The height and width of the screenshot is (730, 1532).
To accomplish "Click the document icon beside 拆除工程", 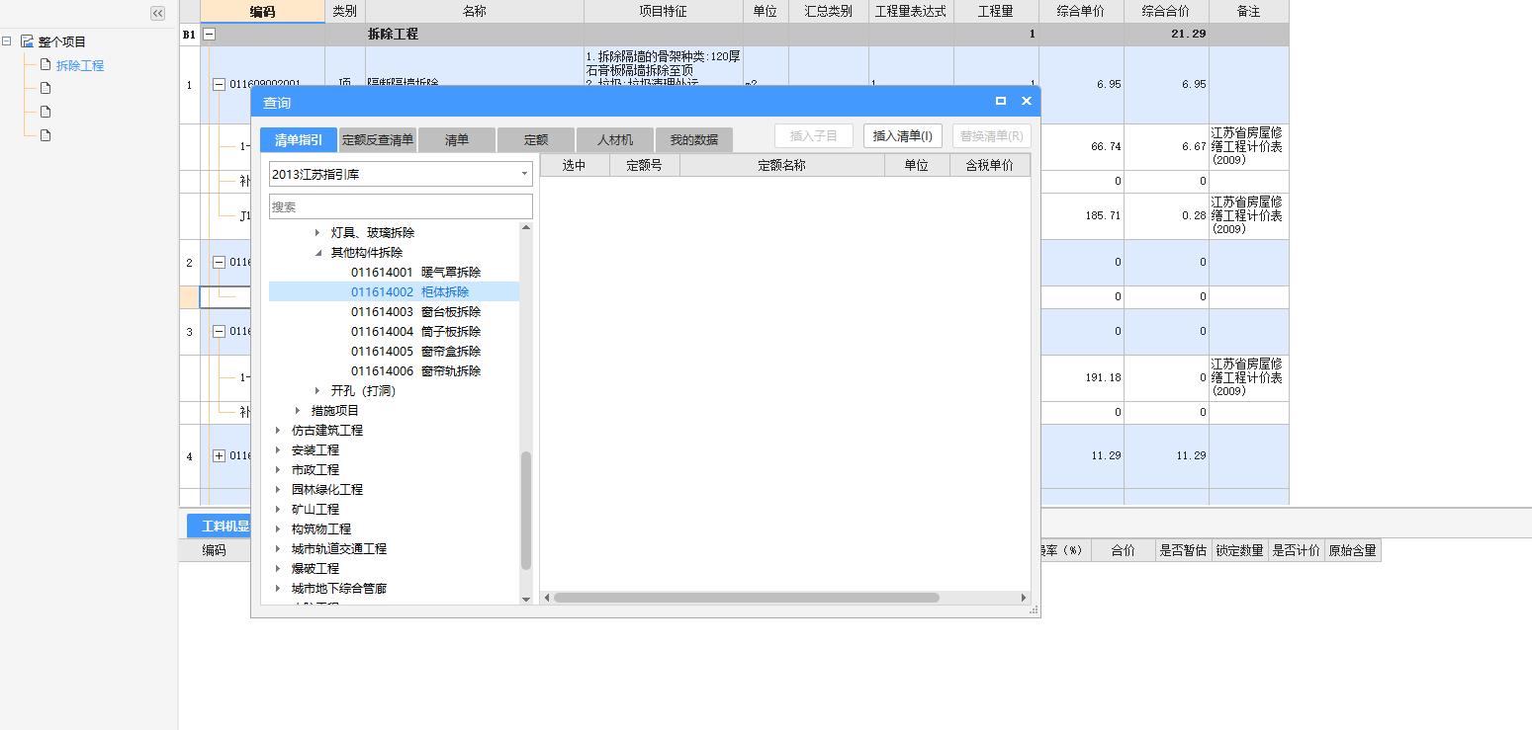I will (45, 65).
